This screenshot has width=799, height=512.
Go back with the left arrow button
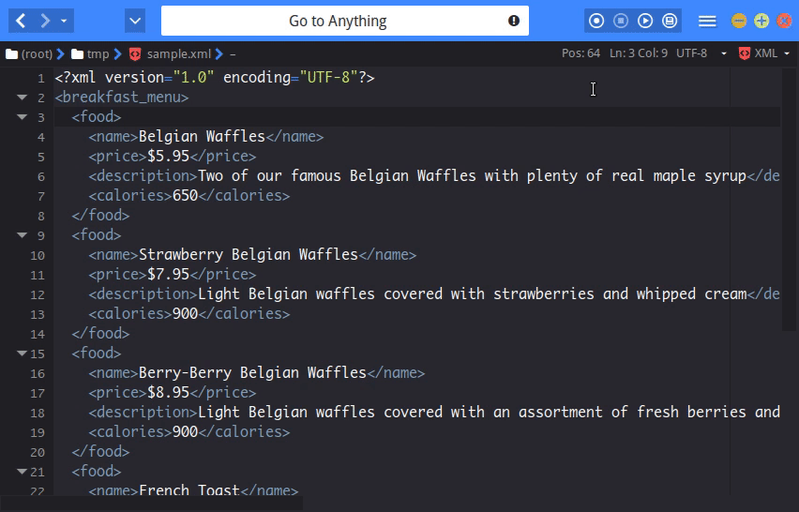click(x=21, y=21)
